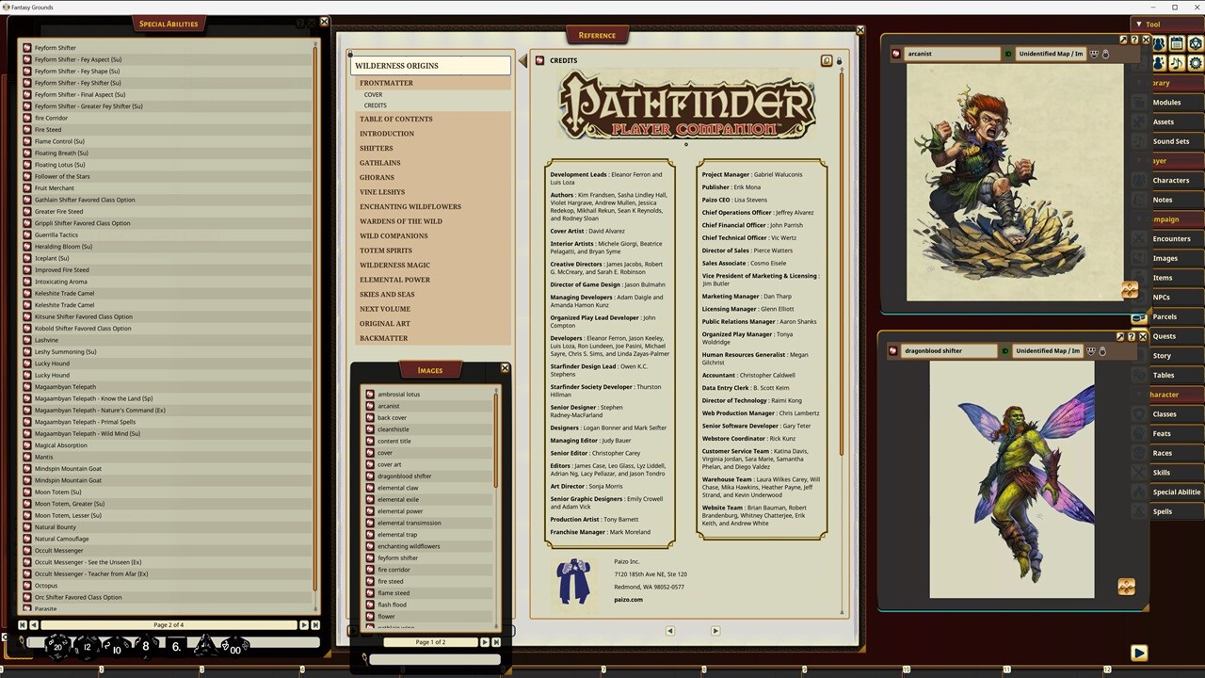The image size is (1205, 678).
Task: Open the INTRODUCTION chapter link
Action: coord(387,133)
